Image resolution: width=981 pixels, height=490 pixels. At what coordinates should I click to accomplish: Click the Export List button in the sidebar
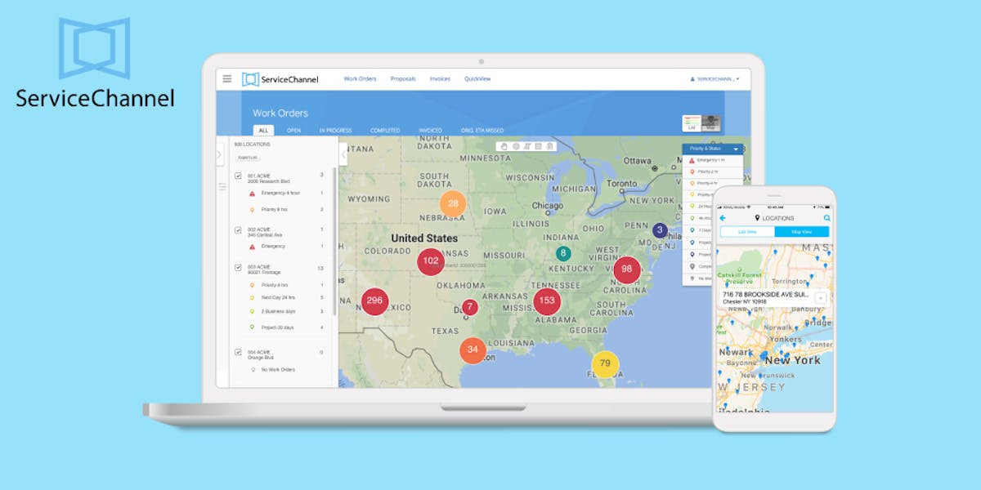[247, 158]
